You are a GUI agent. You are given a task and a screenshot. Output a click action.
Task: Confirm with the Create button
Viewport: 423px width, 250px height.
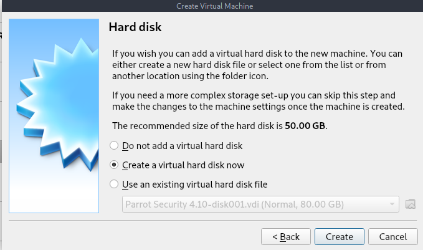340,237
